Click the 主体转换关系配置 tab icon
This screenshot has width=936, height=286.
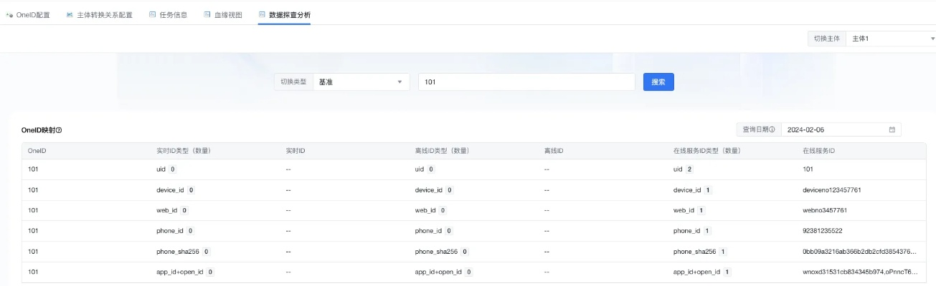tap(70, 14)
